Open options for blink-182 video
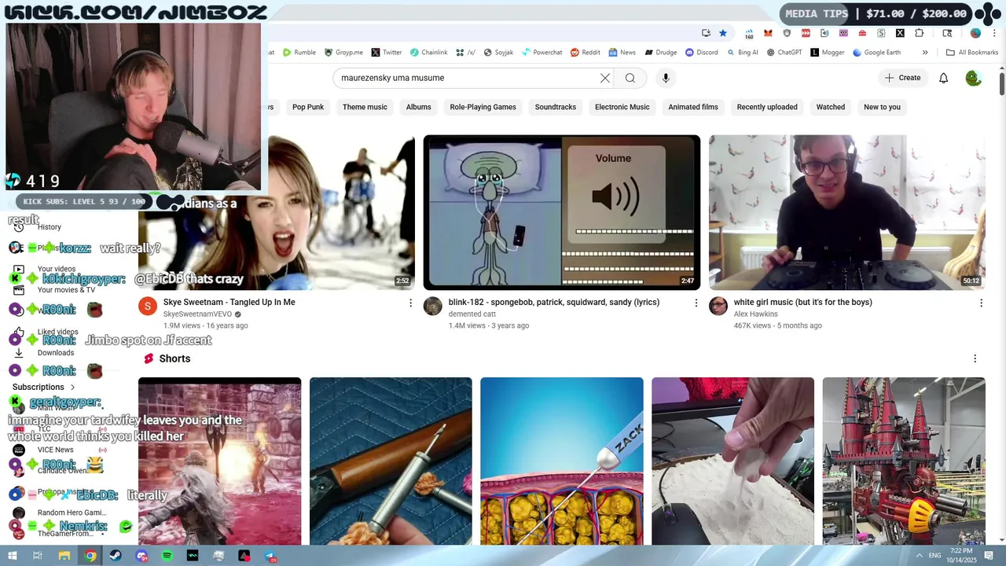1006x566 pixels. click(x=696, y=303)
